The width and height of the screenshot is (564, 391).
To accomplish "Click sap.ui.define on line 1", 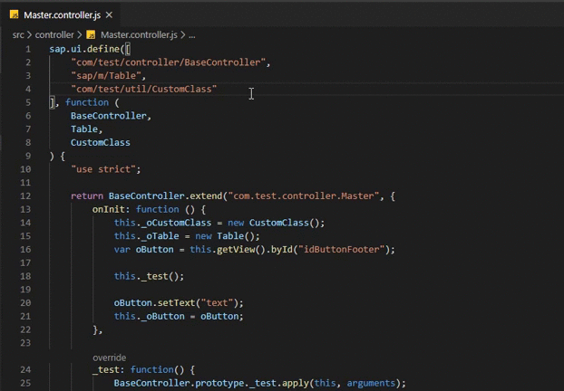I will pyautogui.click(x=84, y=49).
